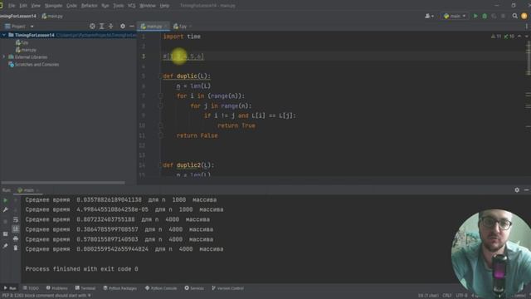Screen dimensions: 531x299
Task: Open the Python Packages tool window
Action: [119, 288]
